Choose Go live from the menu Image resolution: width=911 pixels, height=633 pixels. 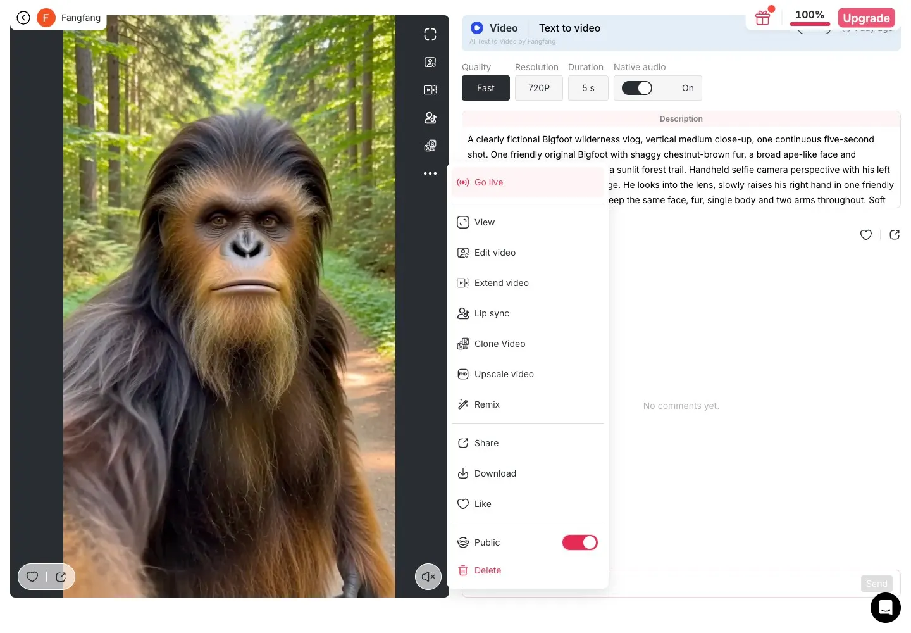click(528, 182)
